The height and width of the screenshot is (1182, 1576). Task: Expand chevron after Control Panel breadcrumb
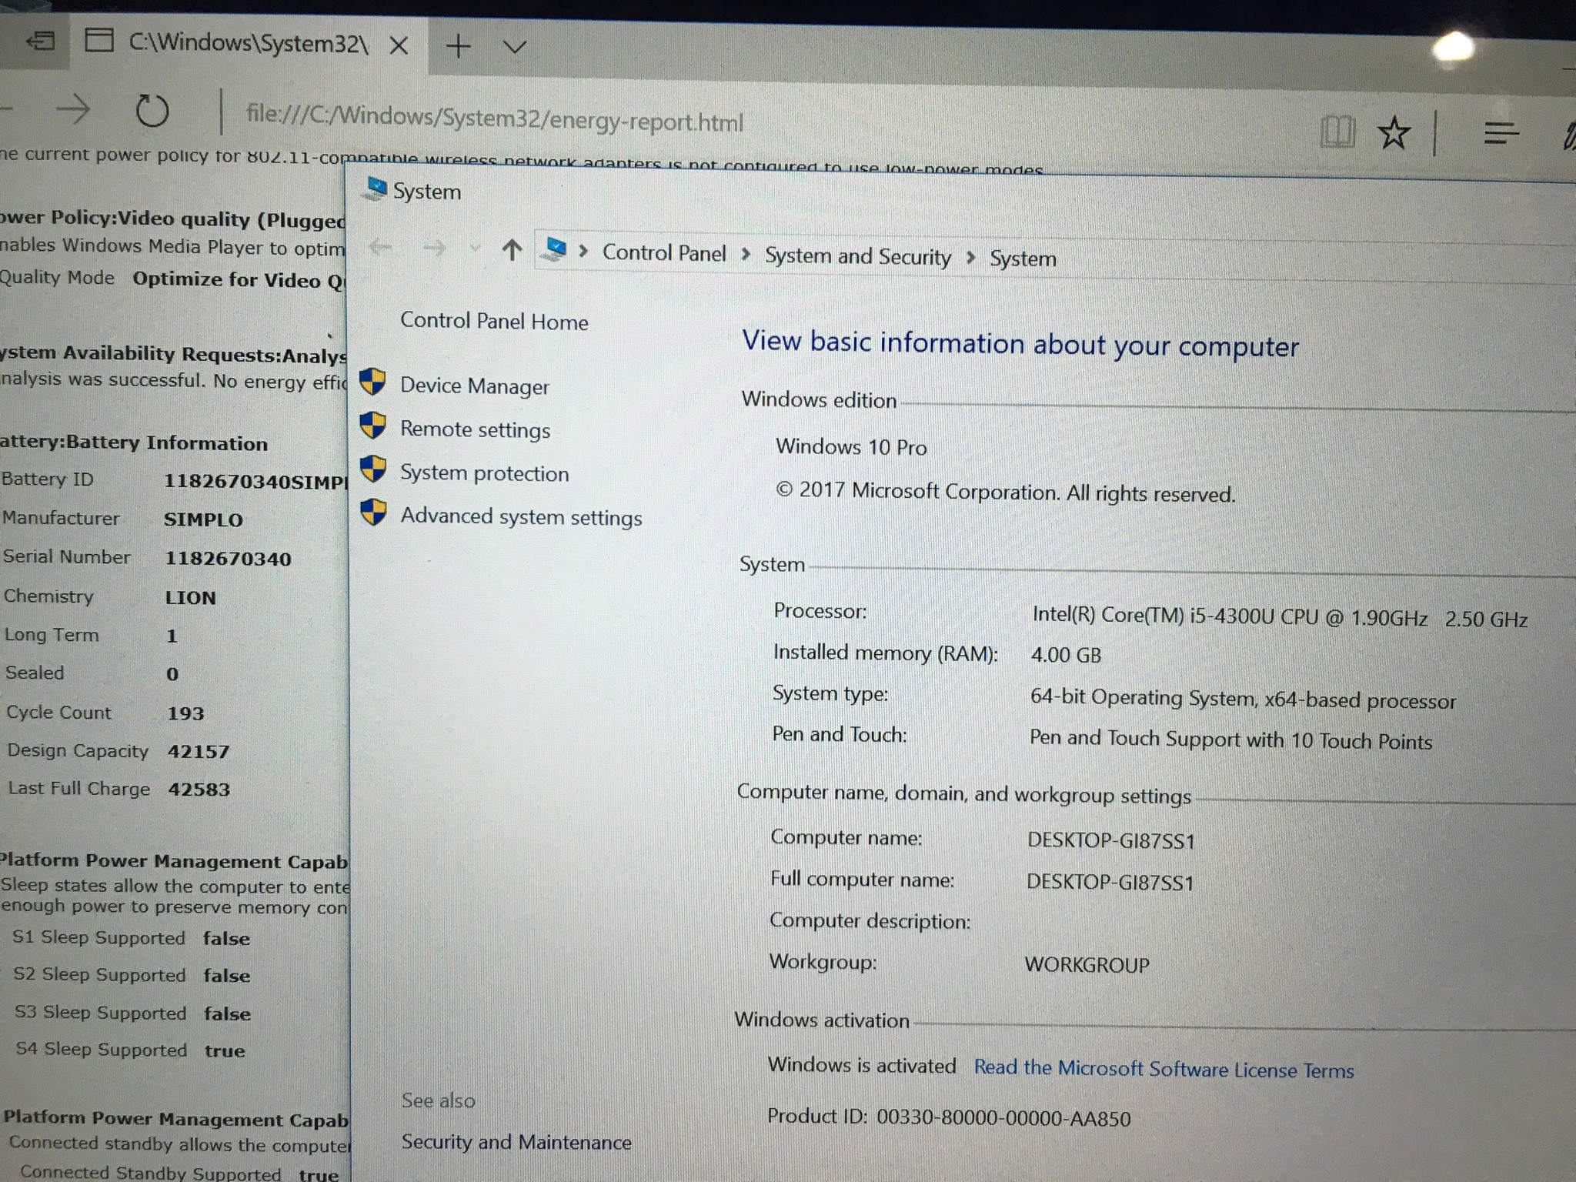tap(746, 254)
